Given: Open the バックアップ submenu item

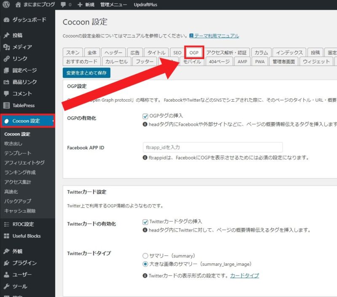Looking at the screenshot, I should [x=18, y=201].
